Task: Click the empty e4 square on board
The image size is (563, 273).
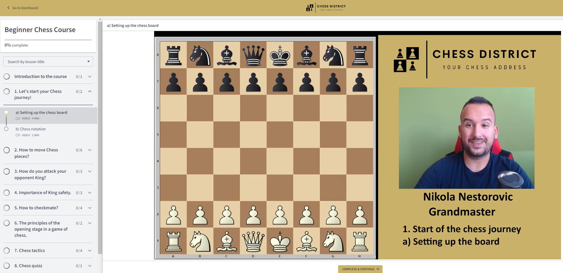Action: 280,161
